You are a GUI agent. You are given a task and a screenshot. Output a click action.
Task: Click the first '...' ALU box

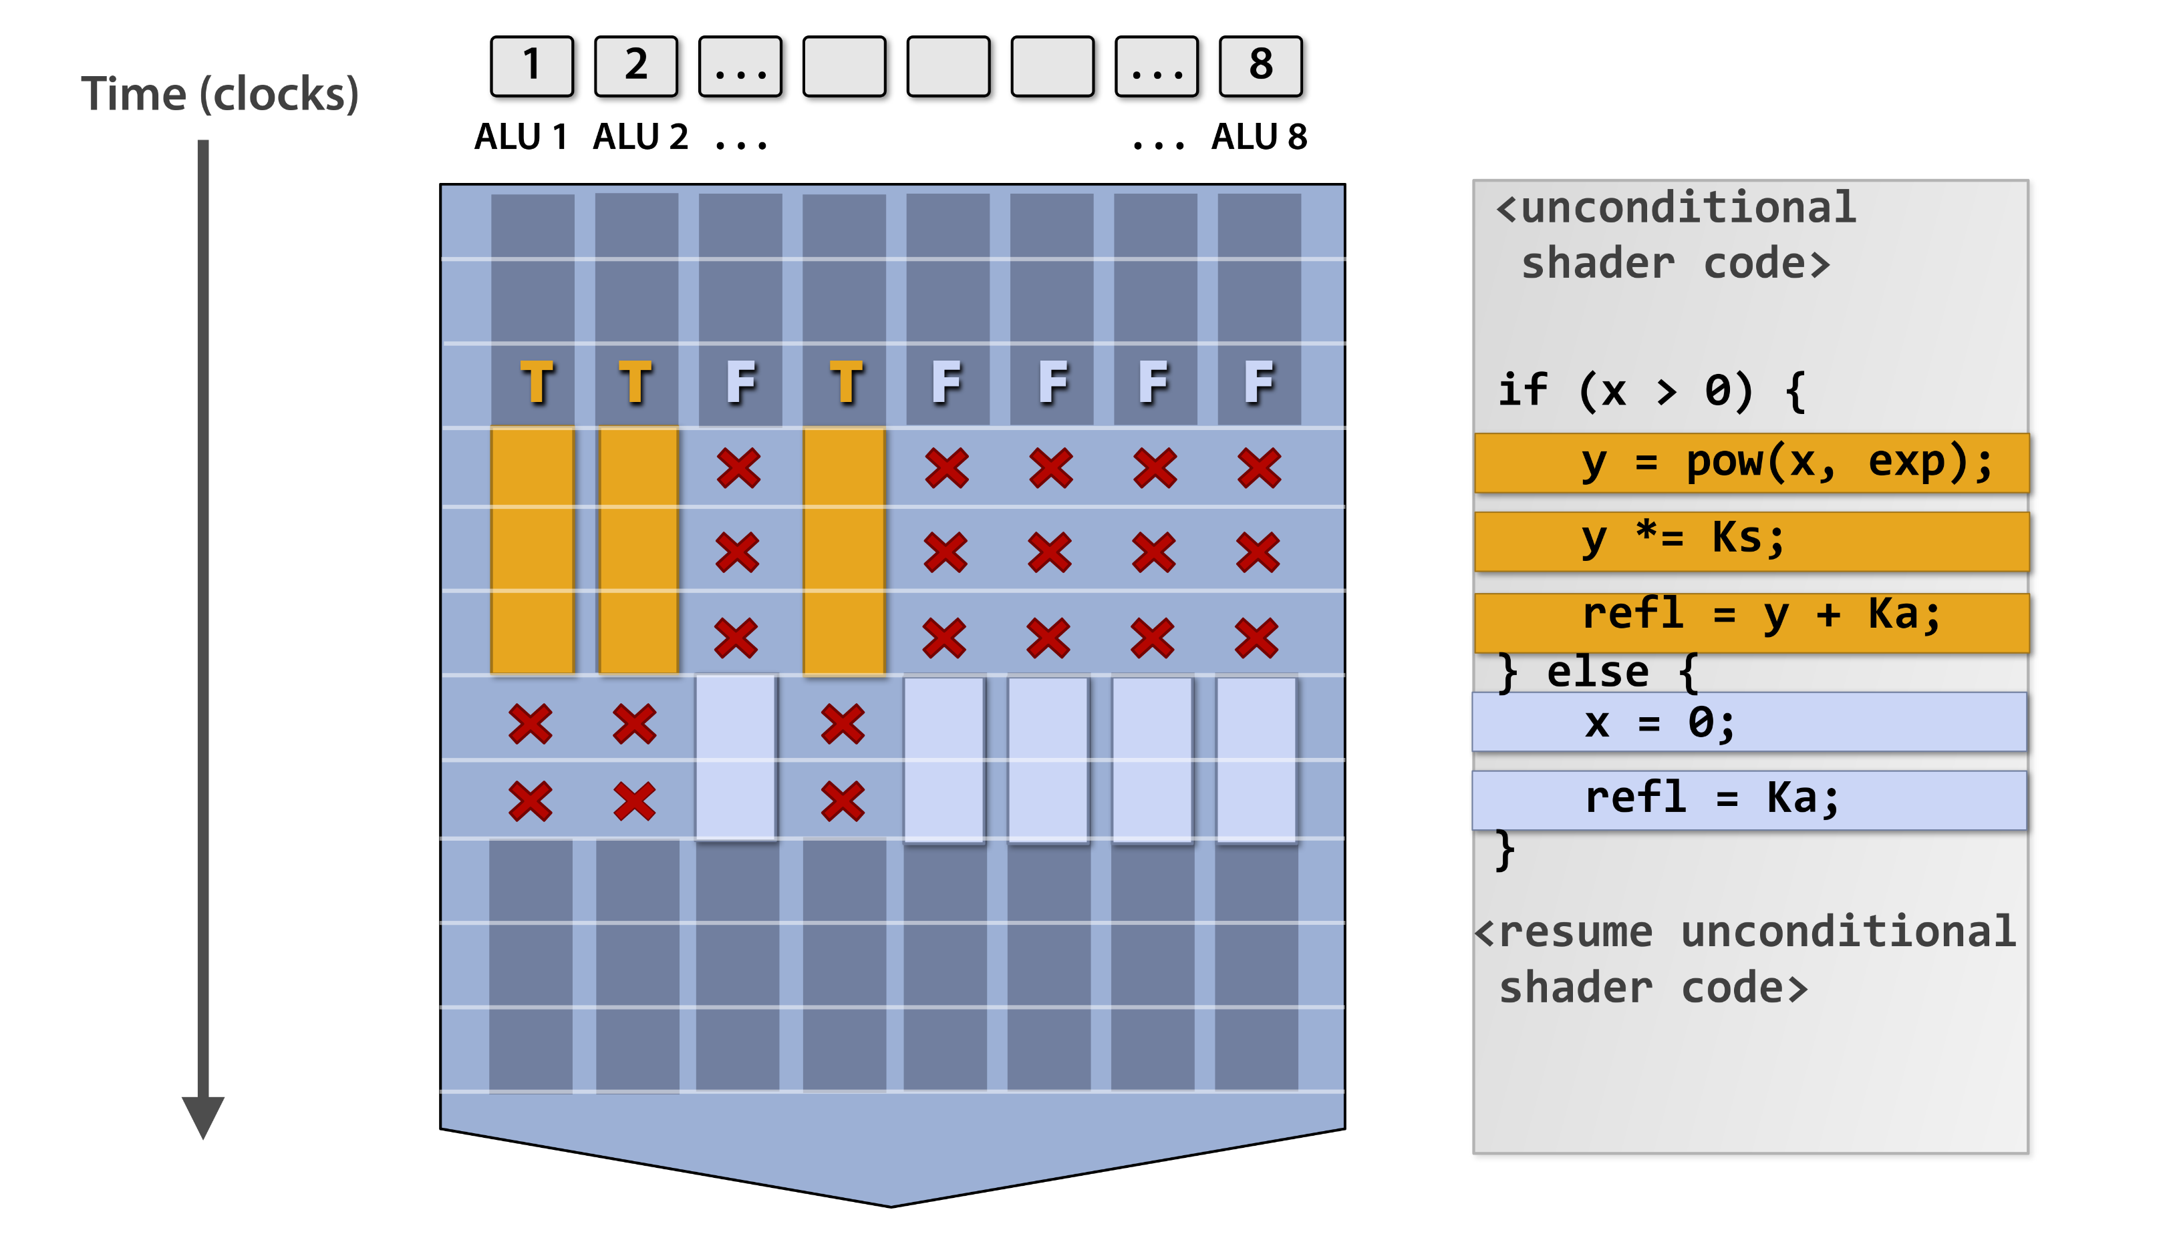[x=740, y=65]
